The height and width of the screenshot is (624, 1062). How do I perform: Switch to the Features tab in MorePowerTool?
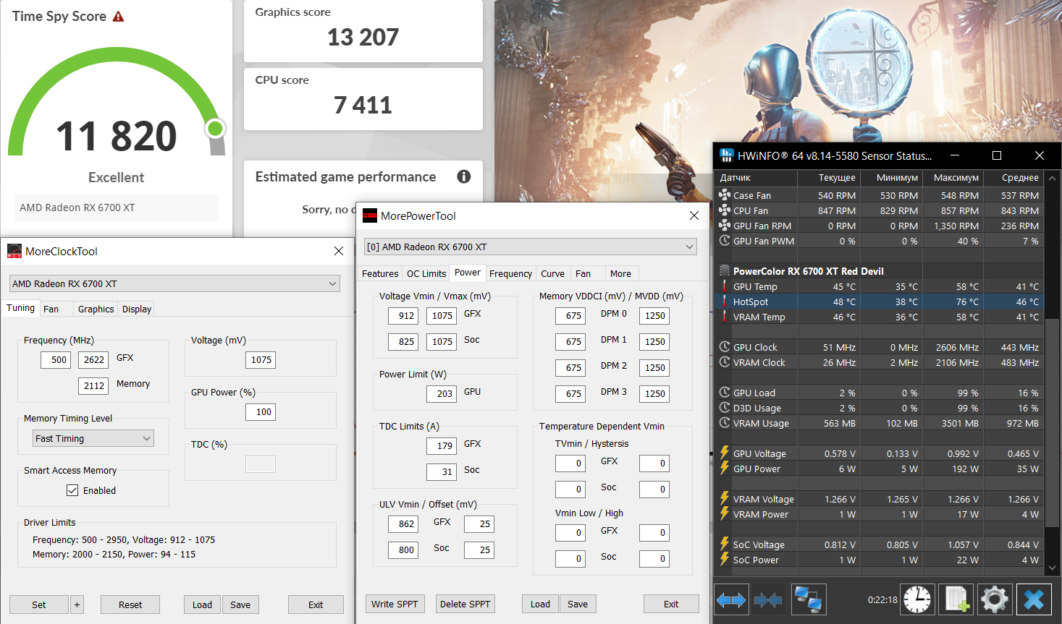(x=380, y=273)
